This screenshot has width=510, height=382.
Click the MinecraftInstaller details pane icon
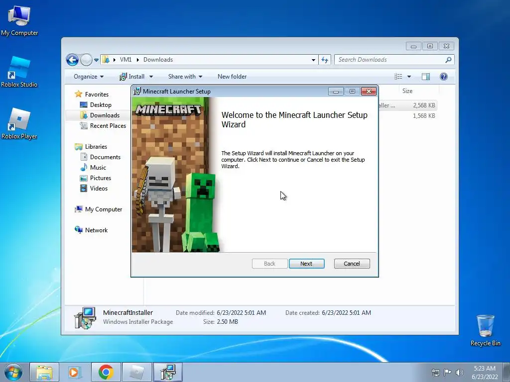(x=85, y=318)
